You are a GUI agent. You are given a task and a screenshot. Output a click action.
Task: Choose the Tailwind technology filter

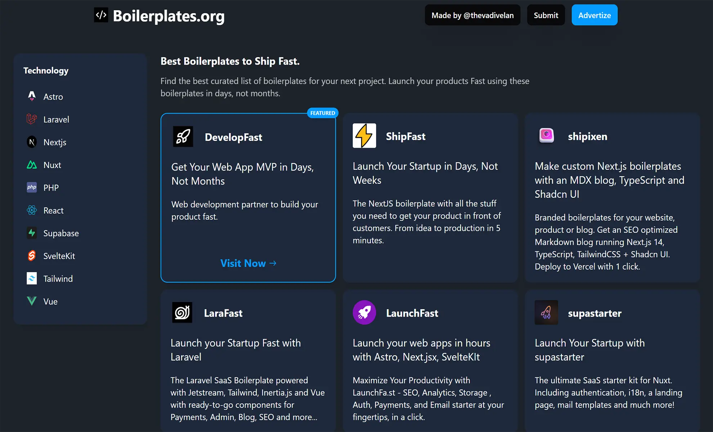coord(58,279)
